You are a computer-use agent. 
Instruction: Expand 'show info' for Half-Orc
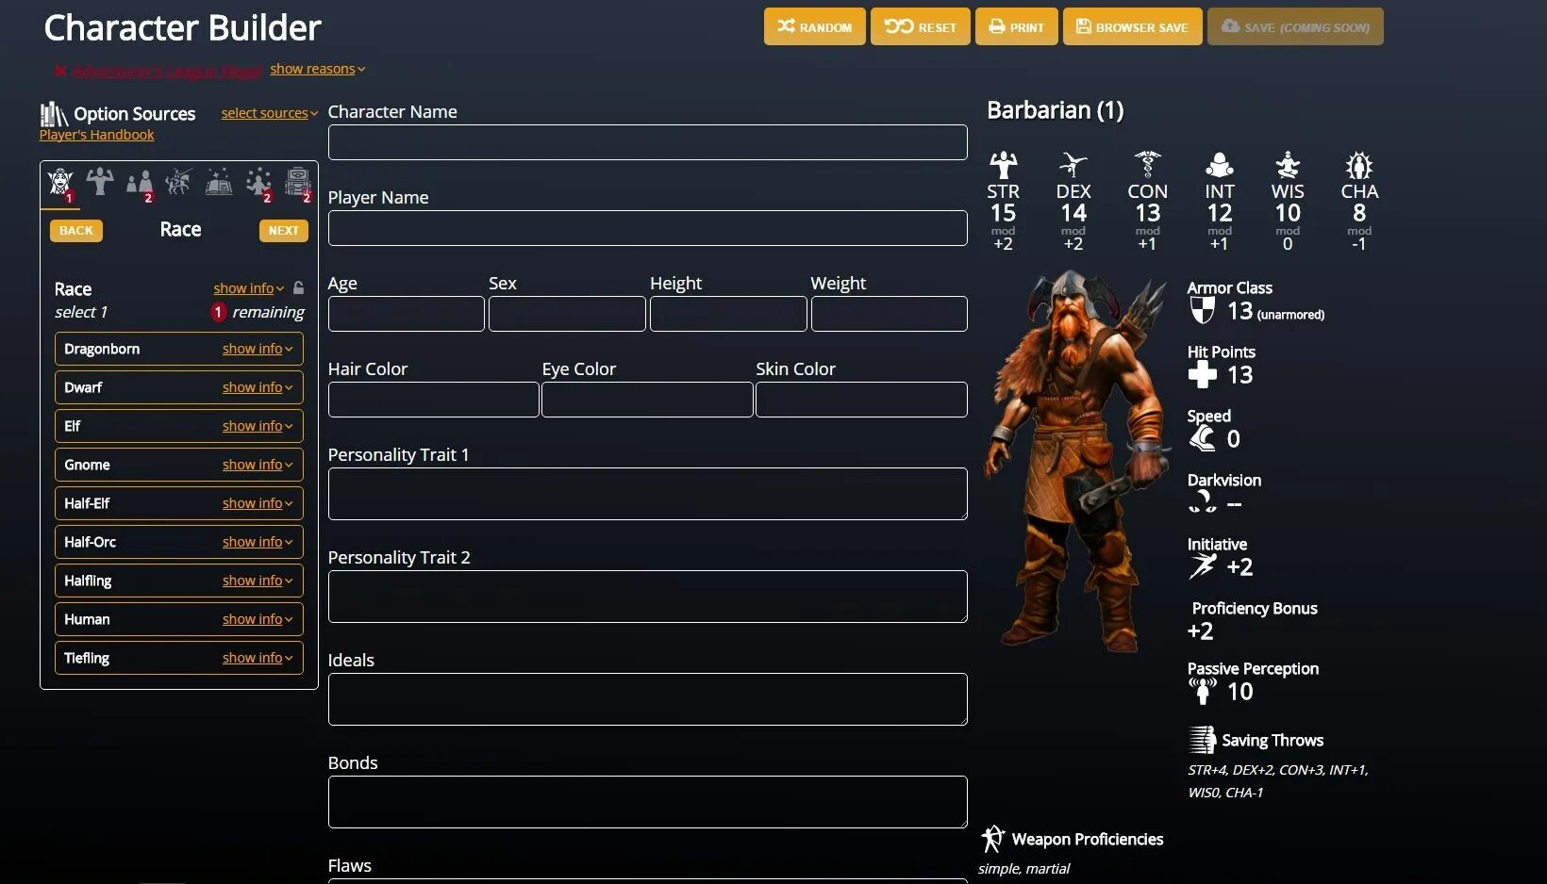(x=258, y=542)
